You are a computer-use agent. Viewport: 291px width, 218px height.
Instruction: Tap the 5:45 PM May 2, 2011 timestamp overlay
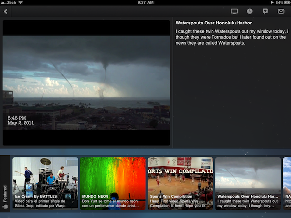click(x=21, y=121)
